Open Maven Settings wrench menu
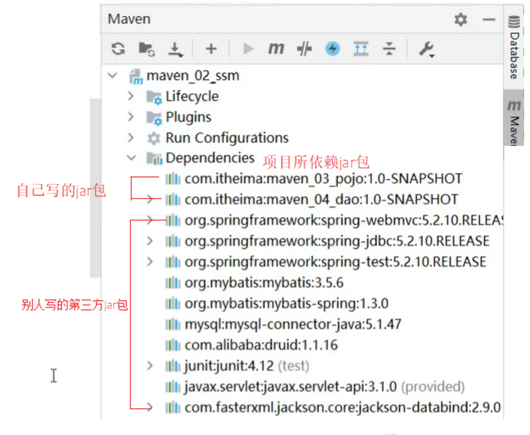 click(426, 49)
